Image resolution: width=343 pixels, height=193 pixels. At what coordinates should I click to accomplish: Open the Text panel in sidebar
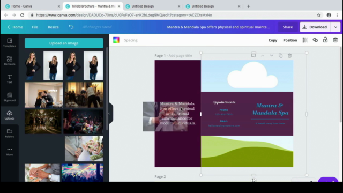(x=10, y=79)
